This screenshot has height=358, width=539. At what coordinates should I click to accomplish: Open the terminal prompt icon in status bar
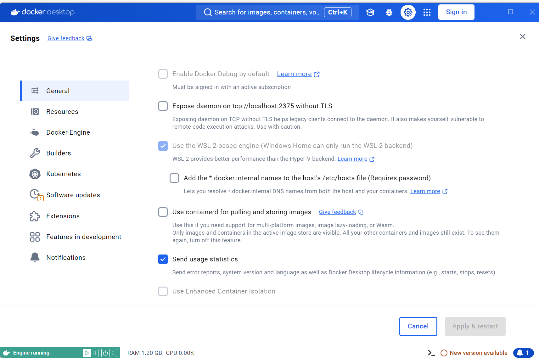click(x=431, y=353)
